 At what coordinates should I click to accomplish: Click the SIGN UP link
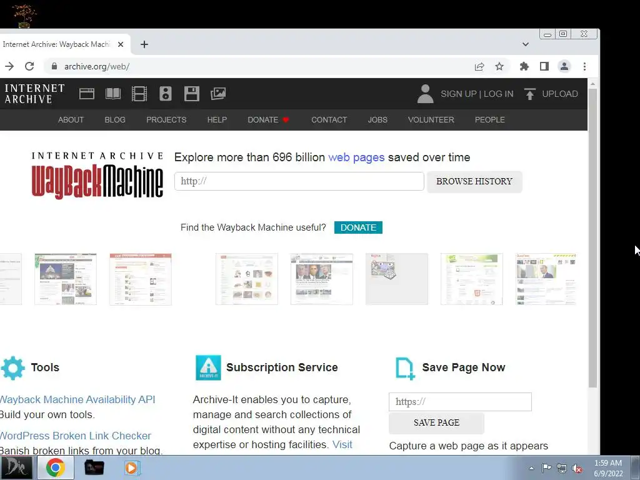tap(458, 94)
